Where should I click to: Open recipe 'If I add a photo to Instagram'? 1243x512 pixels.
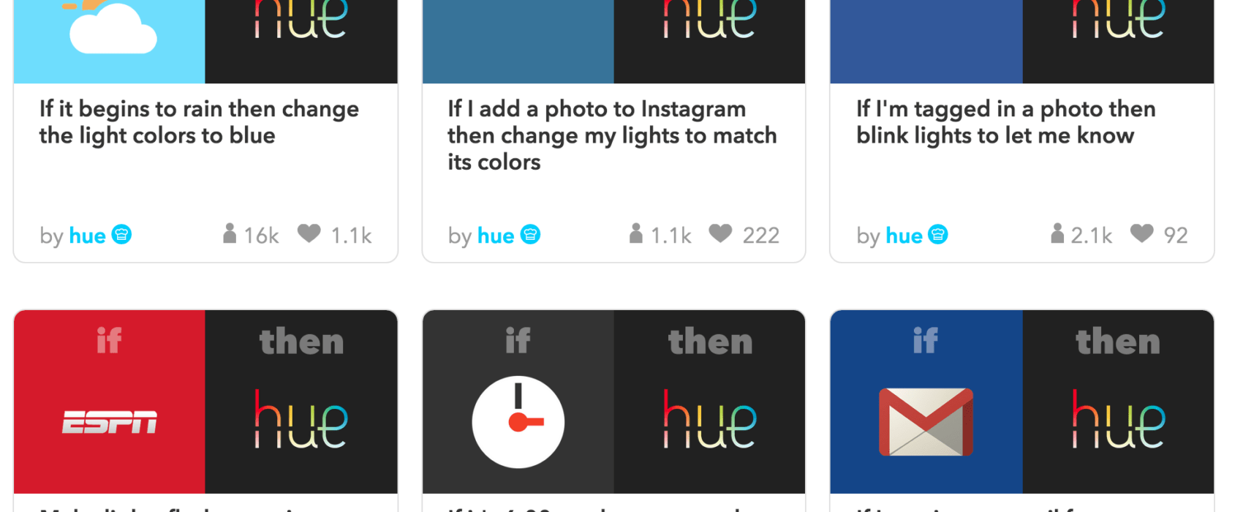[x=613, y=135]
